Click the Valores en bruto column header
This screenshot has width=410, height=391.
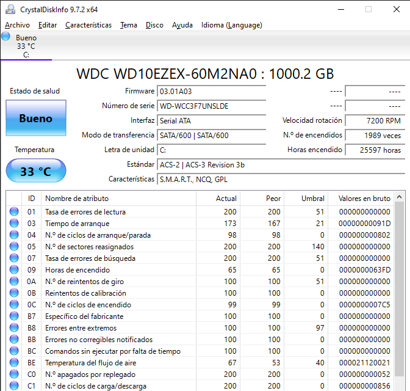tap(361, 199)
